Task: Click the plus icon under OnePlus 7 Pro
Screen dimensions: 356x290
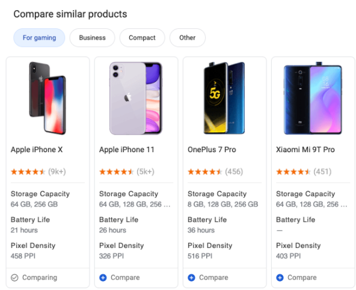Action: tap(191, 277)
